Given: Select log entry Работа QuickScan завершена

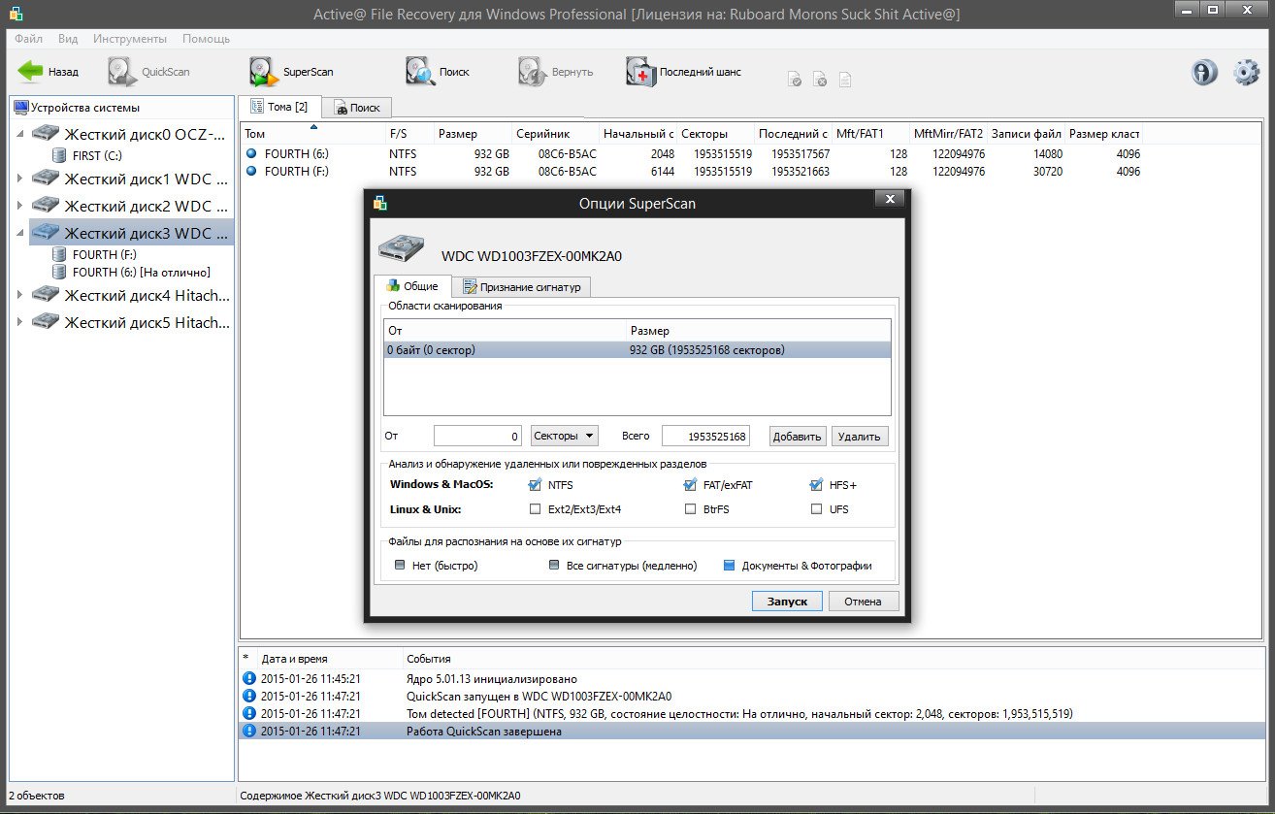Looking at the screenshot, I should click(x=751, y=732).
